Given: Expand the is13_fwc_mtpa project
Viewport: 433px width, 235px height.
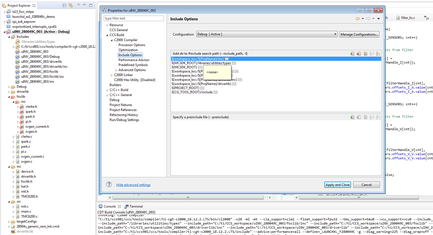Looking at the screenshot, I should pos(5,12).
